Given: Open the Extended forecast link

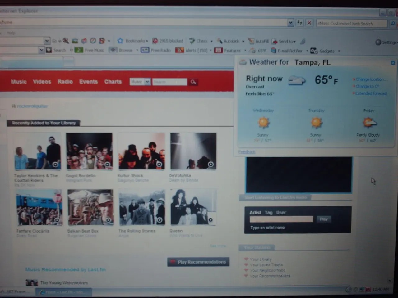Looking at the screenshot, I should tap(371, 93).
